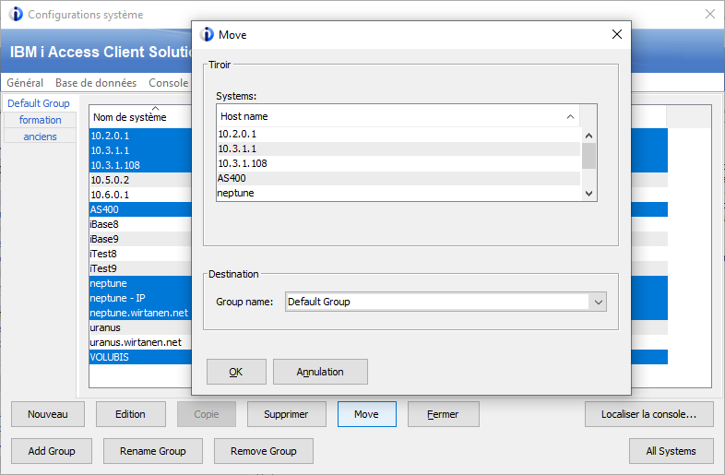Viewport: 725px width, 475px height.
Task: Select 10.3.1.1 in main system list
Action: [140, 150]
